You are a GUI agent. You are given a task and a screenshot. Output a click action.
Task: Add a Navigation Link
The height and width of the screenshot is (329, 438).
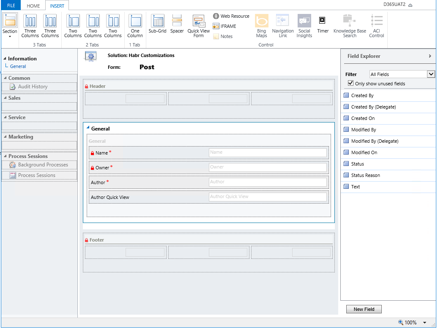(282, 25)
